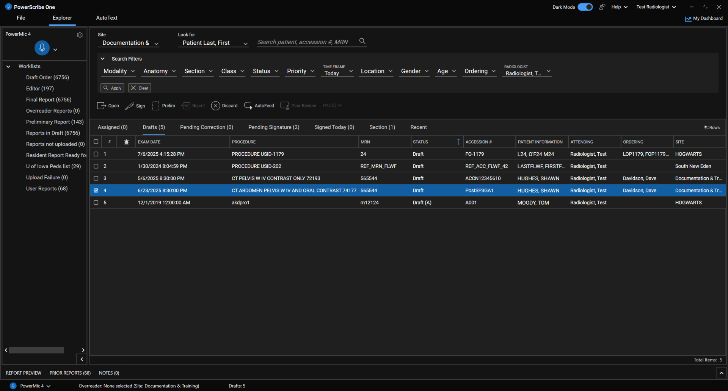Open U of Iowa Peds list (29)

pyautogui.click(x=53, y=166)
